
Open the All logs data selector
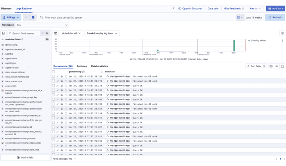11,17
